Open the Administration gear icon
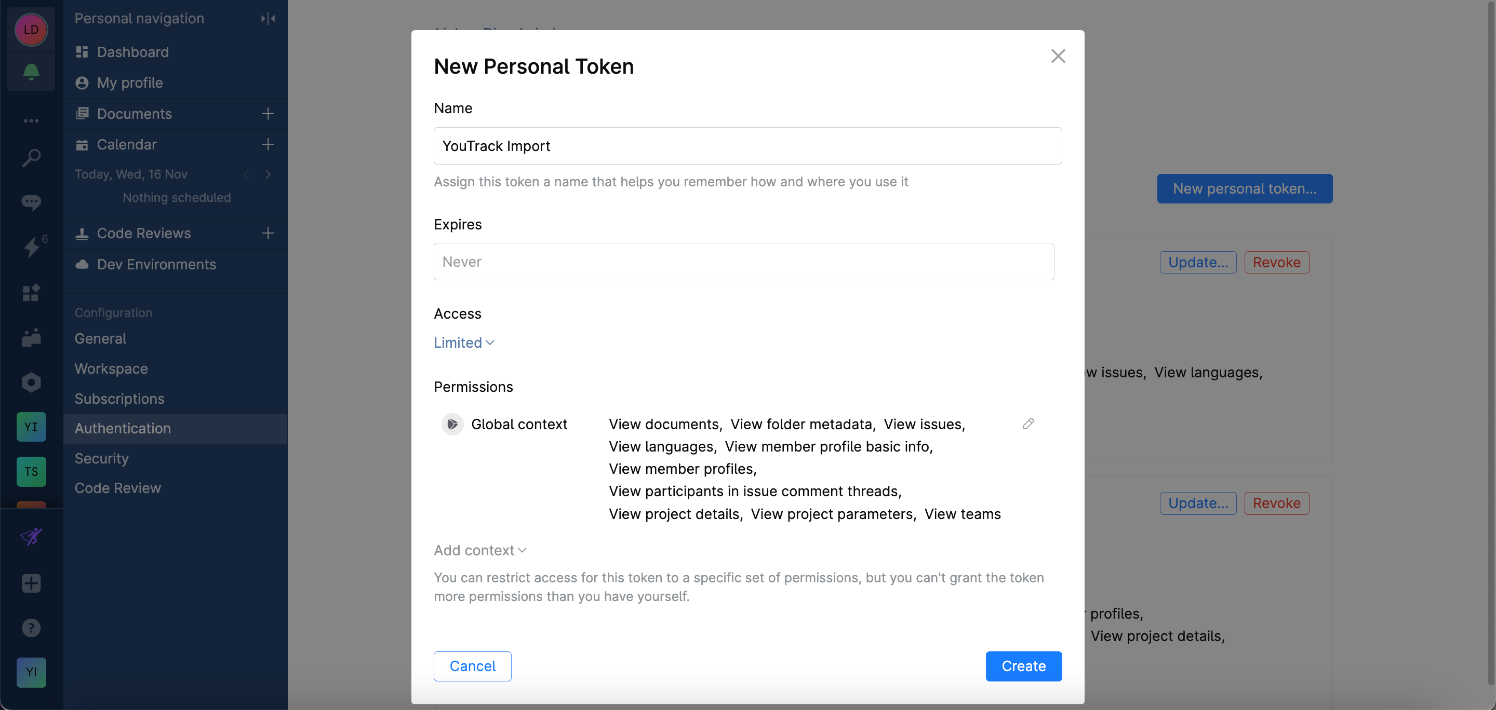This screenshot has width=1496, height=710. (x=31, y=381)
